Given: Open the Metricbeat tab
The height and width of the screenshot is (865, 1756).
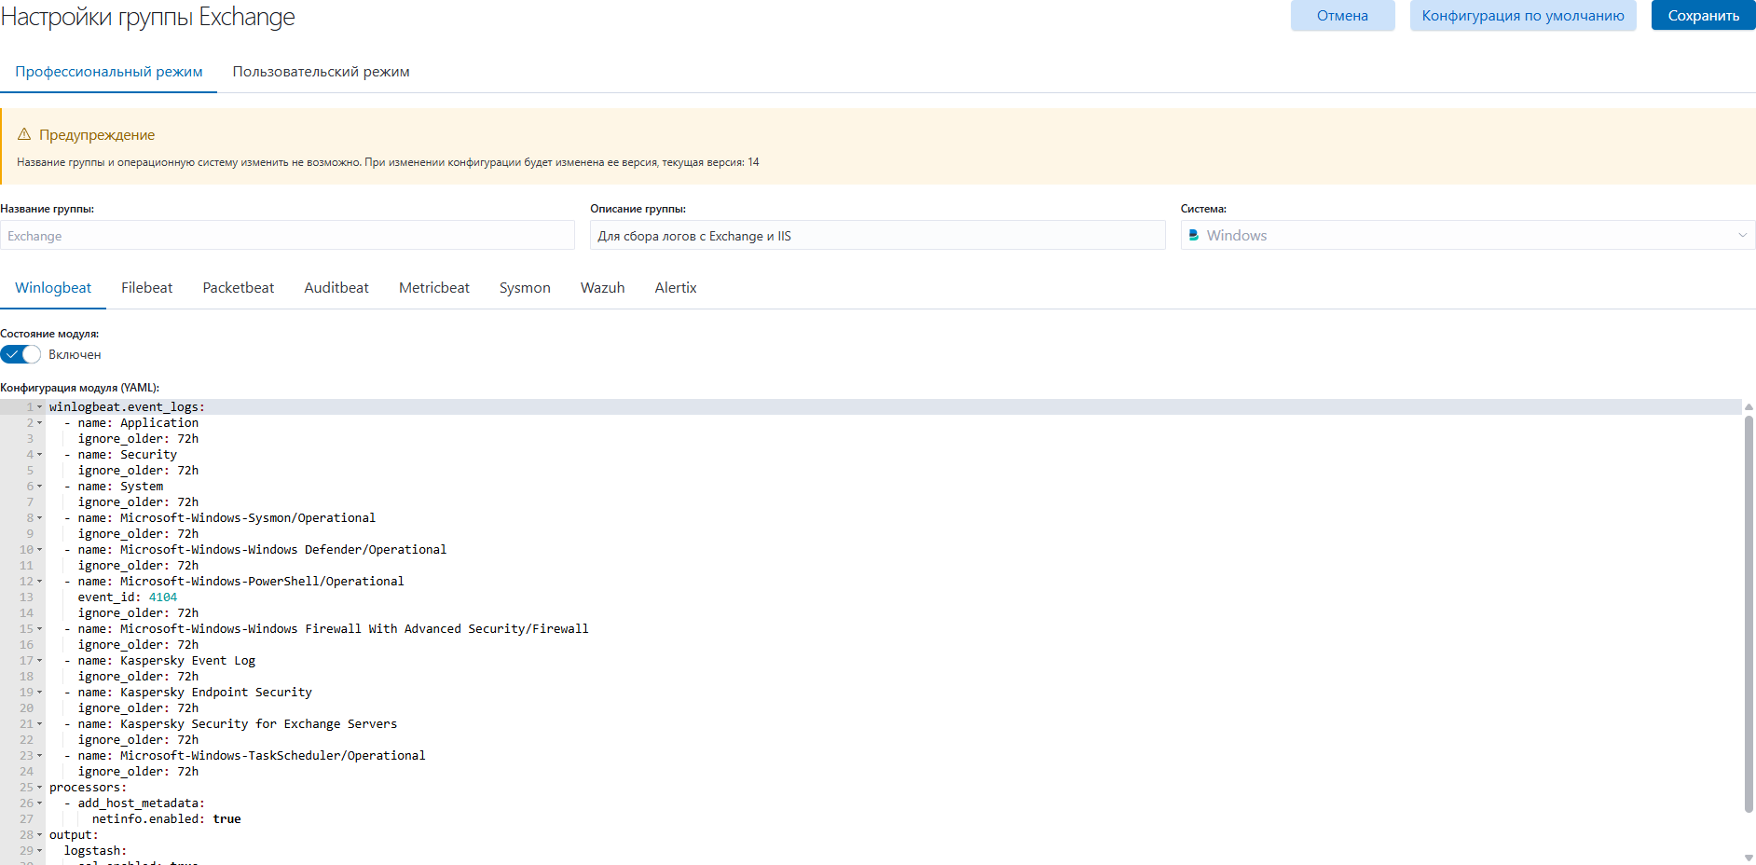Looking at the screenshot, I should (434, 288).
